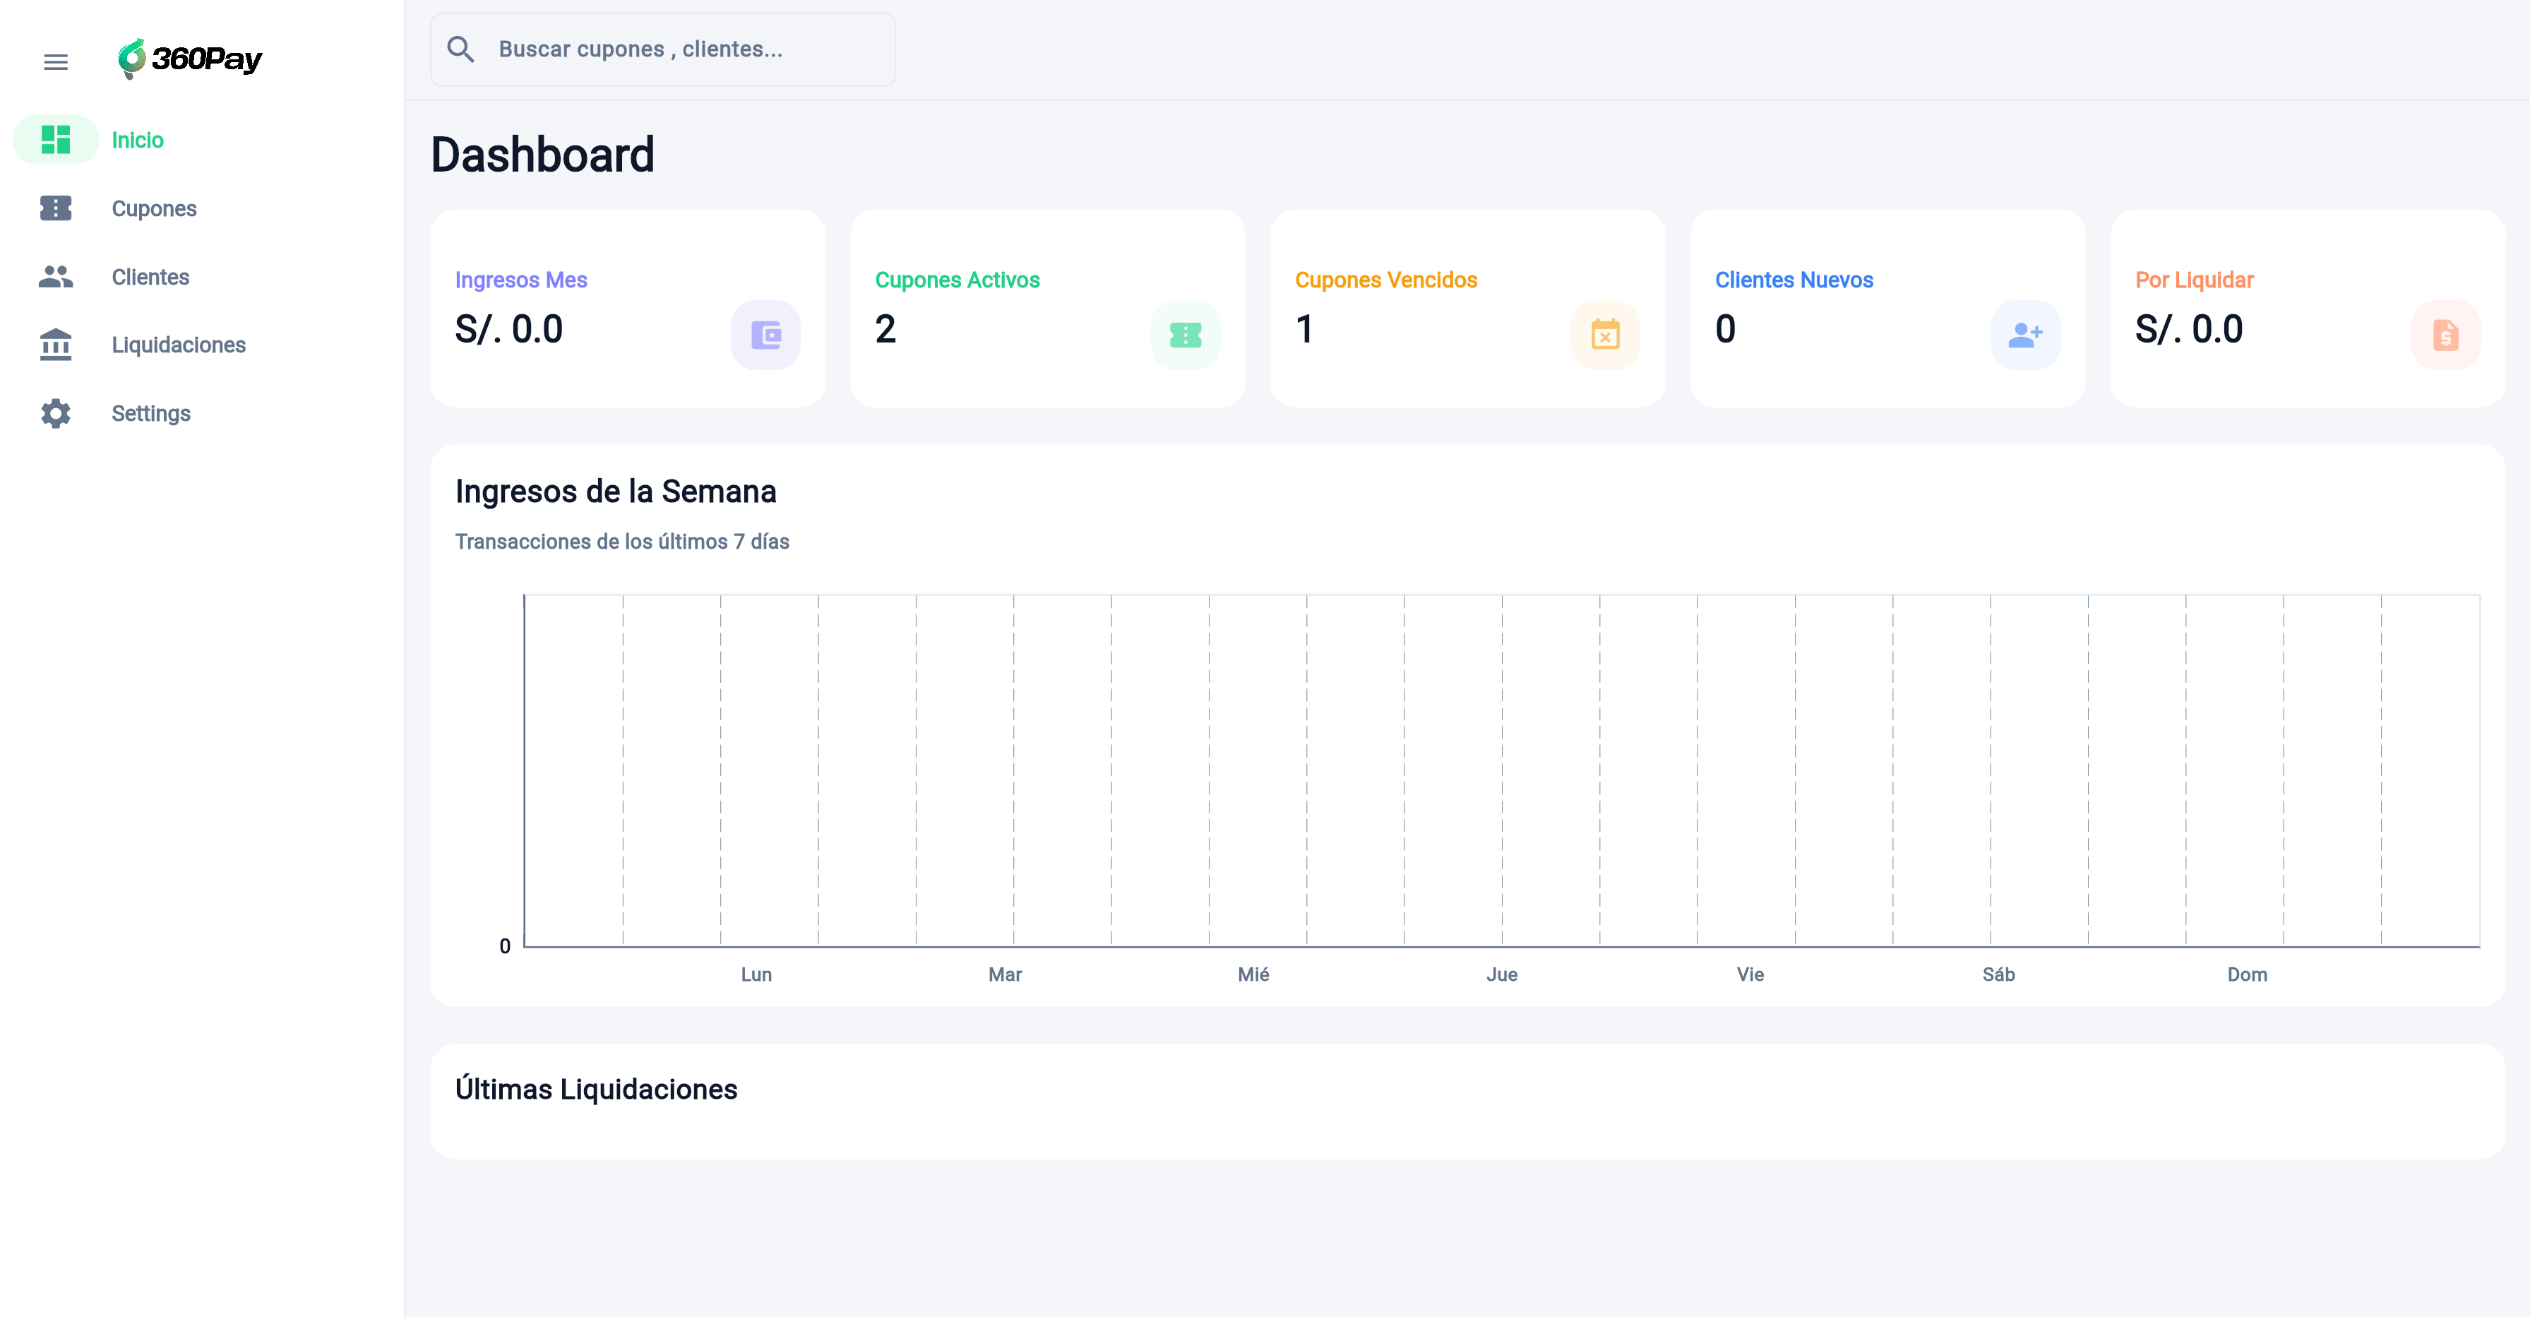Screen dimensions: 2530x1317
Task: Focus the Buscar cupones, clientes search field
Action: pos(678,49)
